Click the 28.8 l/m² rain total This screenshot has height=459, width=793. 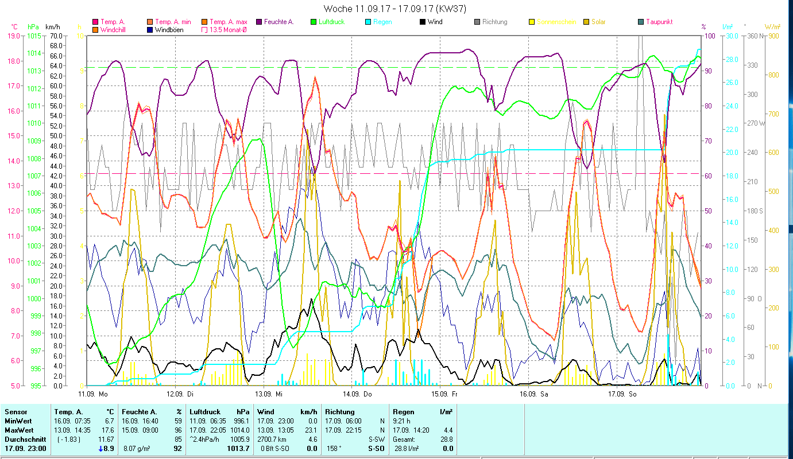(406, 449)
